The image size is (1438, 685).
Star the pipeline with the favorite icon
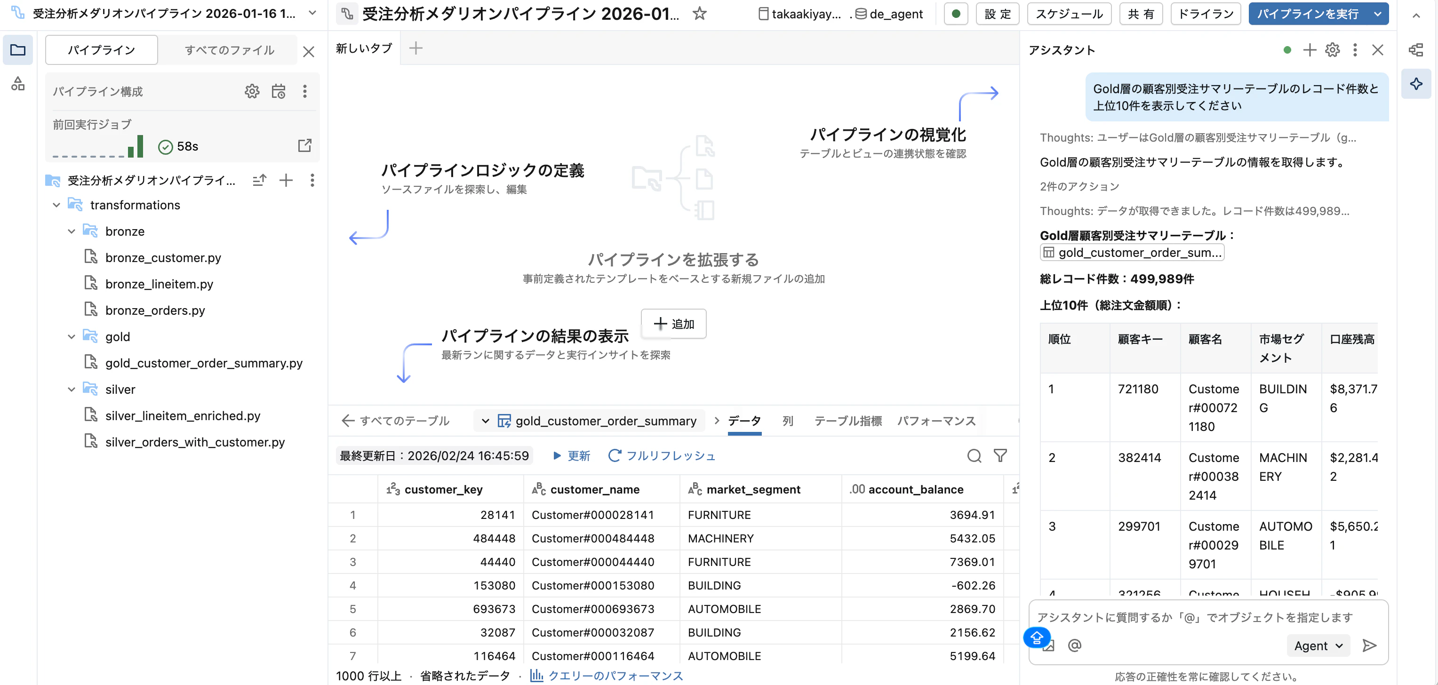699,13
